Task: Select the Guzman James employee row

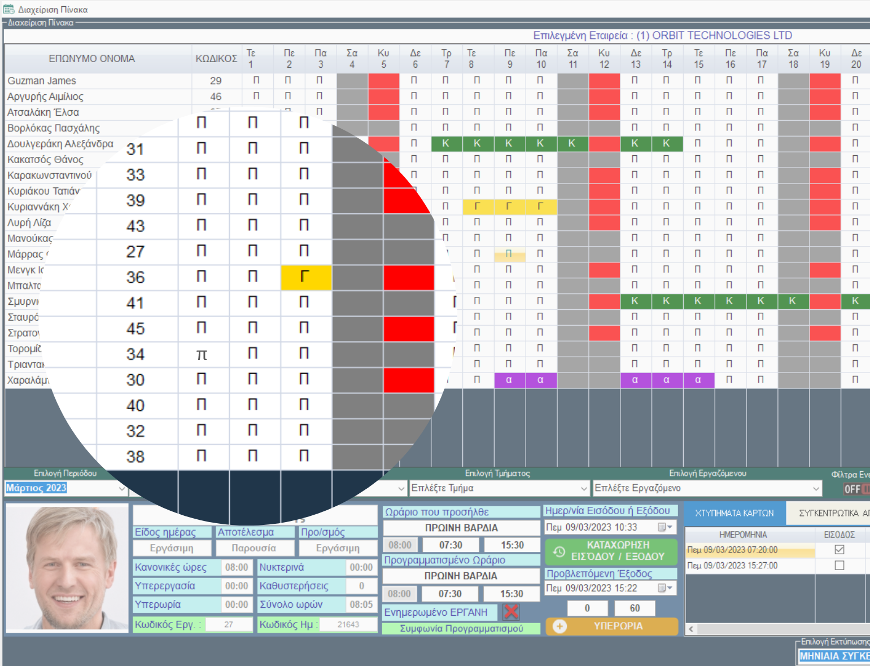Action: [42, 81]
